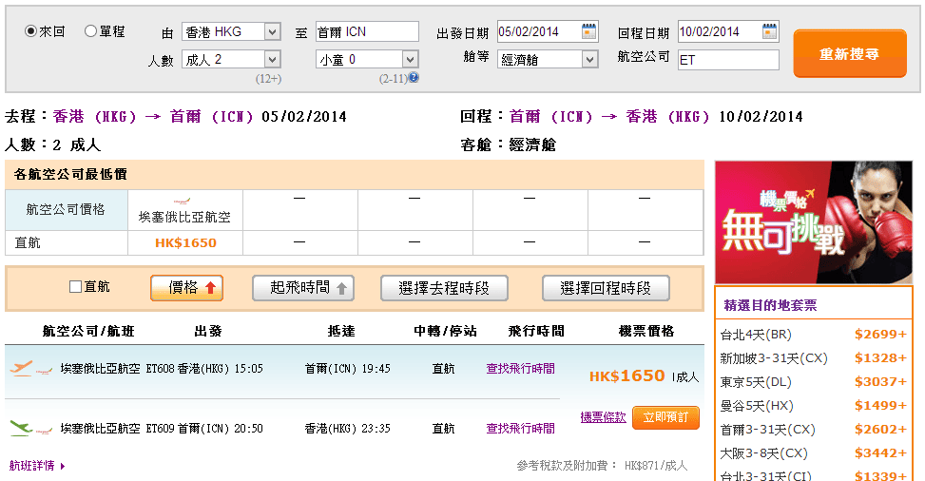Screen dimensions: 925x481
Task: Click the 無可挑戰 boxing advertisement banner
Action: click(813, 221)
